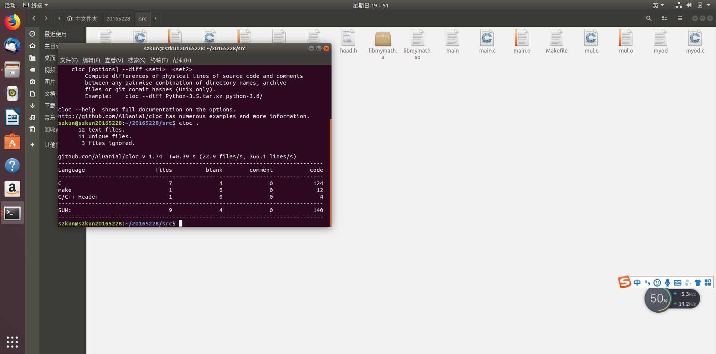
Task: Toggle Sogou punctuation mode
Action: 647,282
